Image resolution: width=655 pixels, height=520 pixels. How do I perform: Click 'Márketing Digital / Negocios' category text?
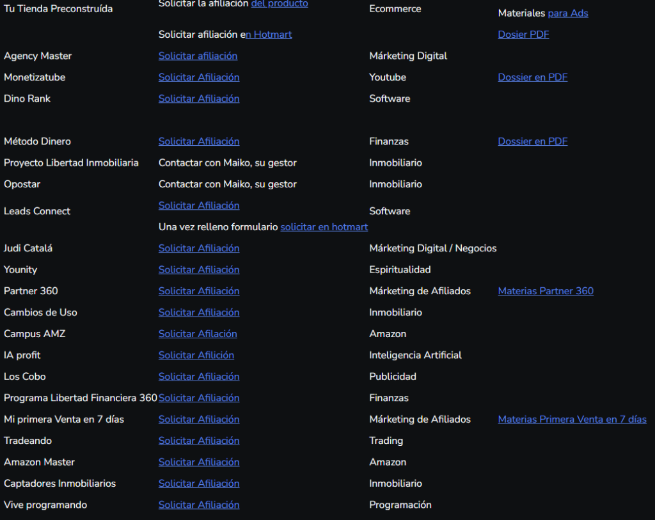click(433, 249)
